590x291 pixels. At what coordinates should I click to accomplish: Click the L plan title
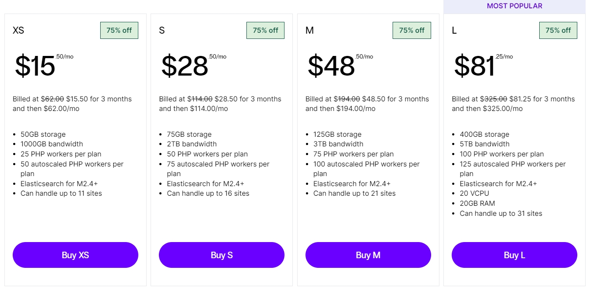point(454,31)
